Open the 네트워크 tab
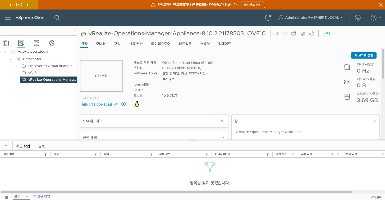The height and width of the screenshot is (200, 385). pyautogui.click(x=185, y=44)
